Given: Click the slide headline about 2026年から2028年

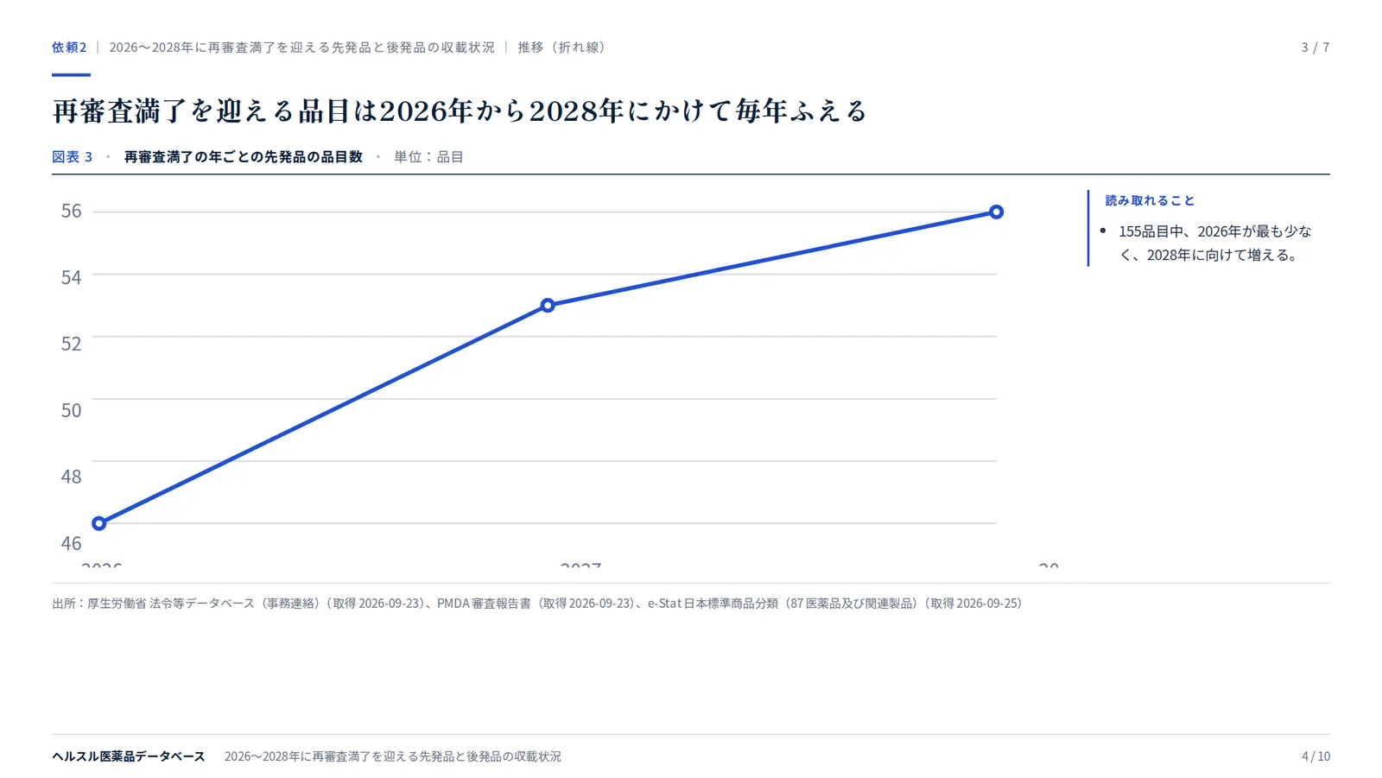Looking at the screenshot, I should pos(460,111).
